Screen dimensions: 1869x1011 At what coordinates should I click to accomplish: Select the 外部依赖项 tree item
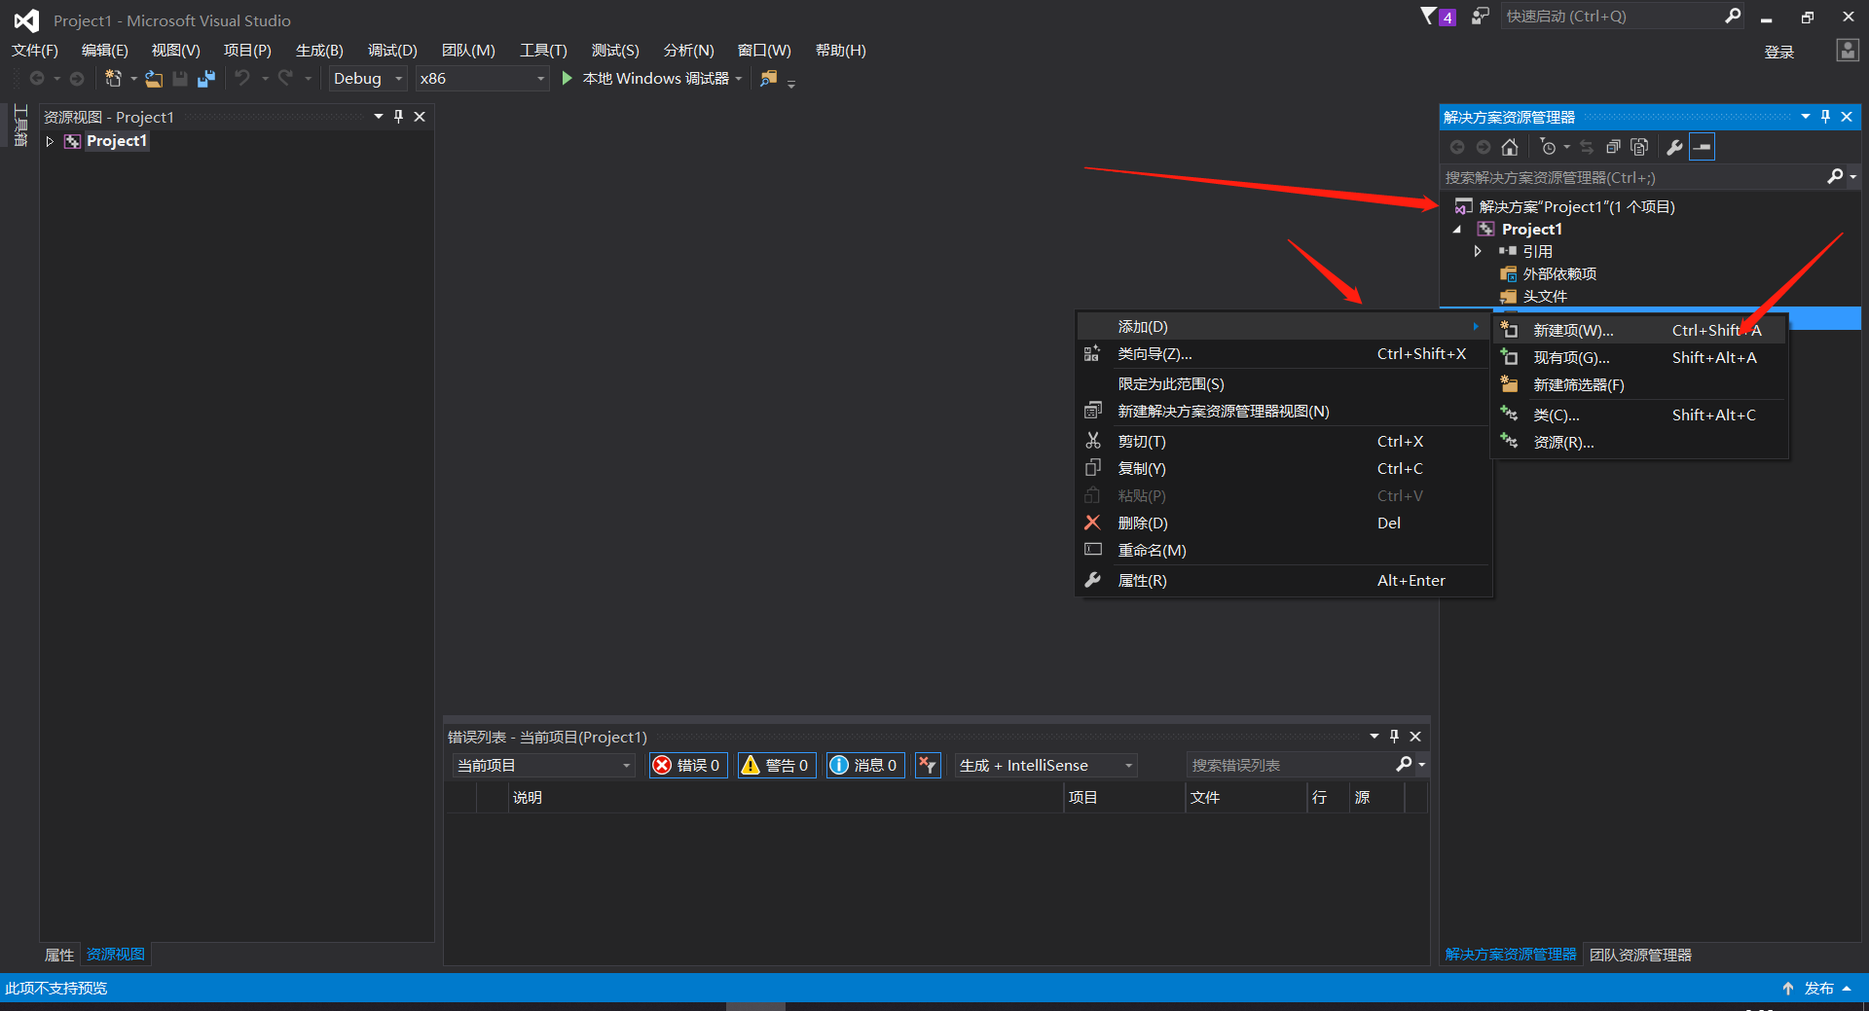click(1559, 274)
